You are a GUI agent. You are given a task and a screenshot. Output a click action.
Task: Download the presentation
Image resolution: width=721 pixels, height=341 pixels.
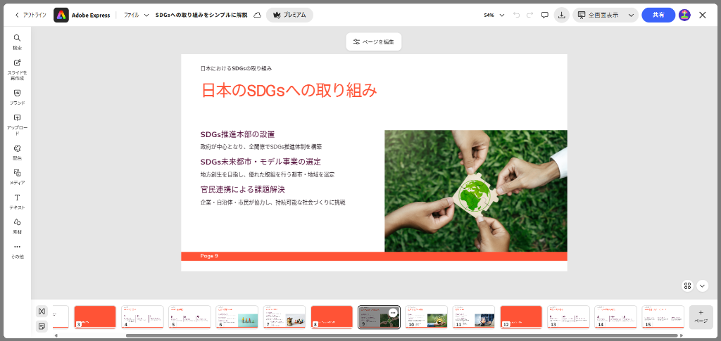561,15
